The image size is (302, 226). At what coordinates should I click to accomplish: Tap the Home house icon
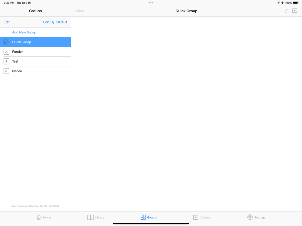[x=39, y=217]
